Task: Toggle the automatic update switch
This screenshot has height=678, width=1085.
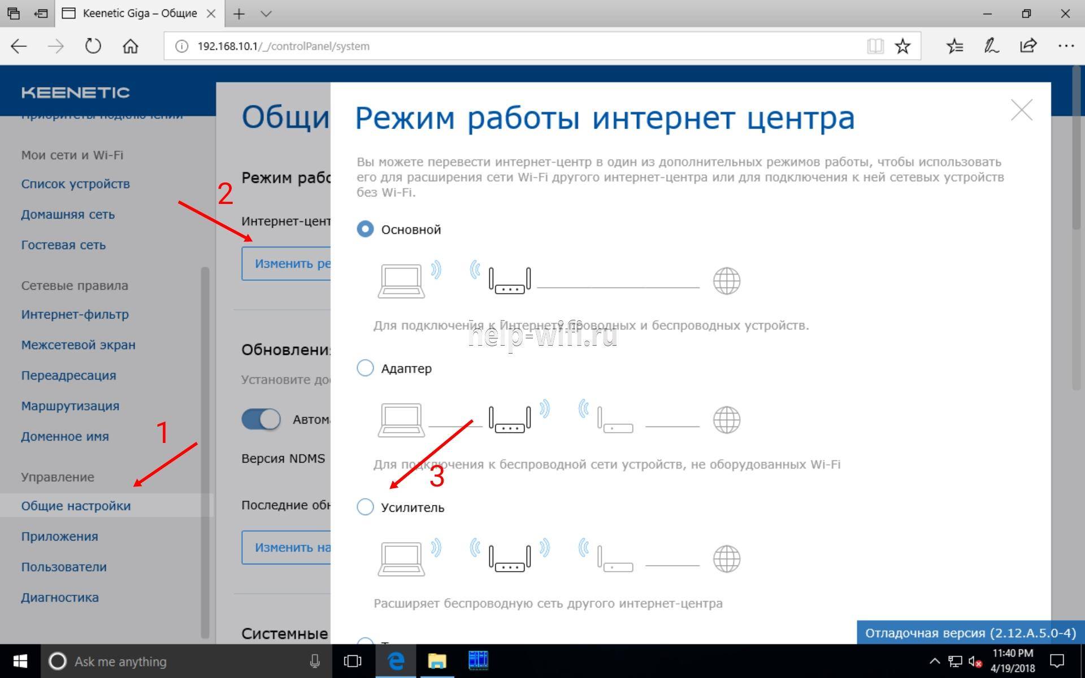Action: point(261,419)
